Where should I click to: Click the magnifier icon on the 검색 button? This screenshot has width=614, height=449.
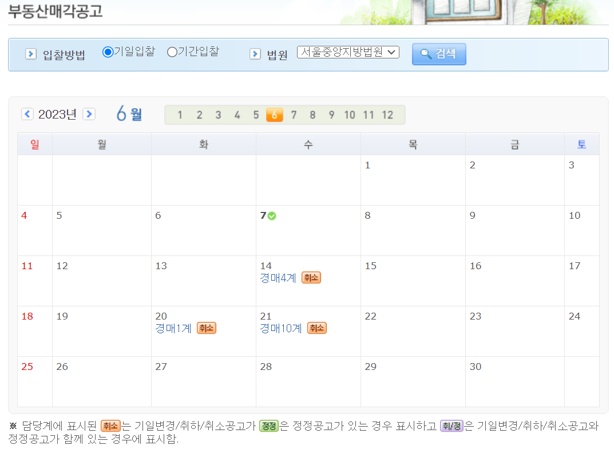click(x=425, y=53)
